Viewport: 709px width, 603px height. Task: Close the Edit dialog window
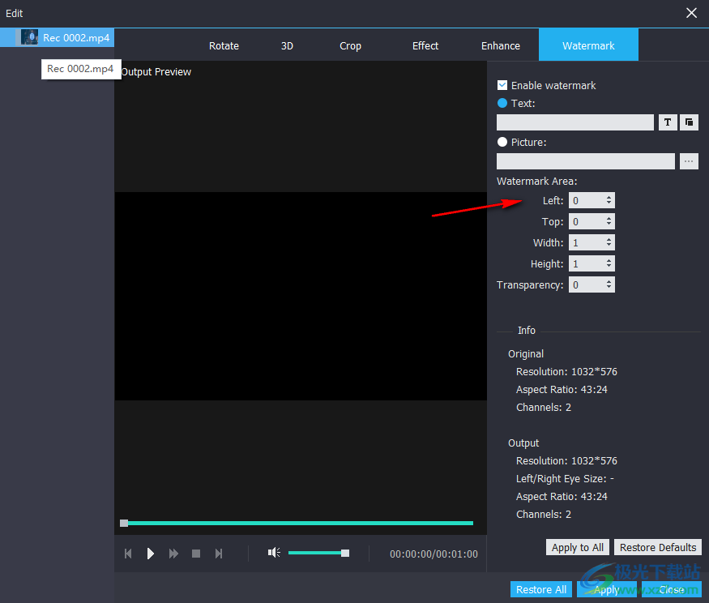(x=691, y=13)
